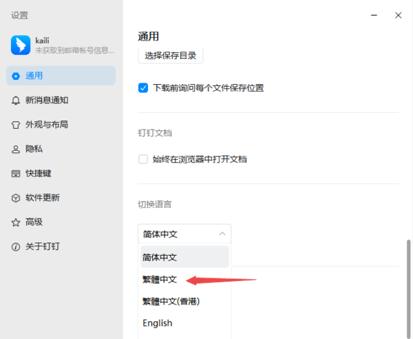Screen dimensions: 413x339
Task: Click the 新消息通知 bell icon
Action: pos(16,101)
